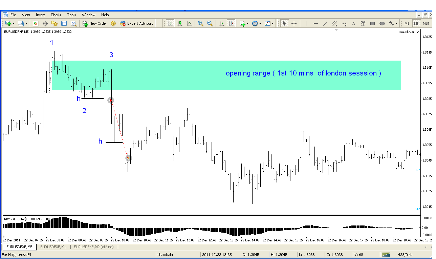
Task: Switch chart to Bar Chart mode
Action: pyautogui.click(x=170, y=23)
